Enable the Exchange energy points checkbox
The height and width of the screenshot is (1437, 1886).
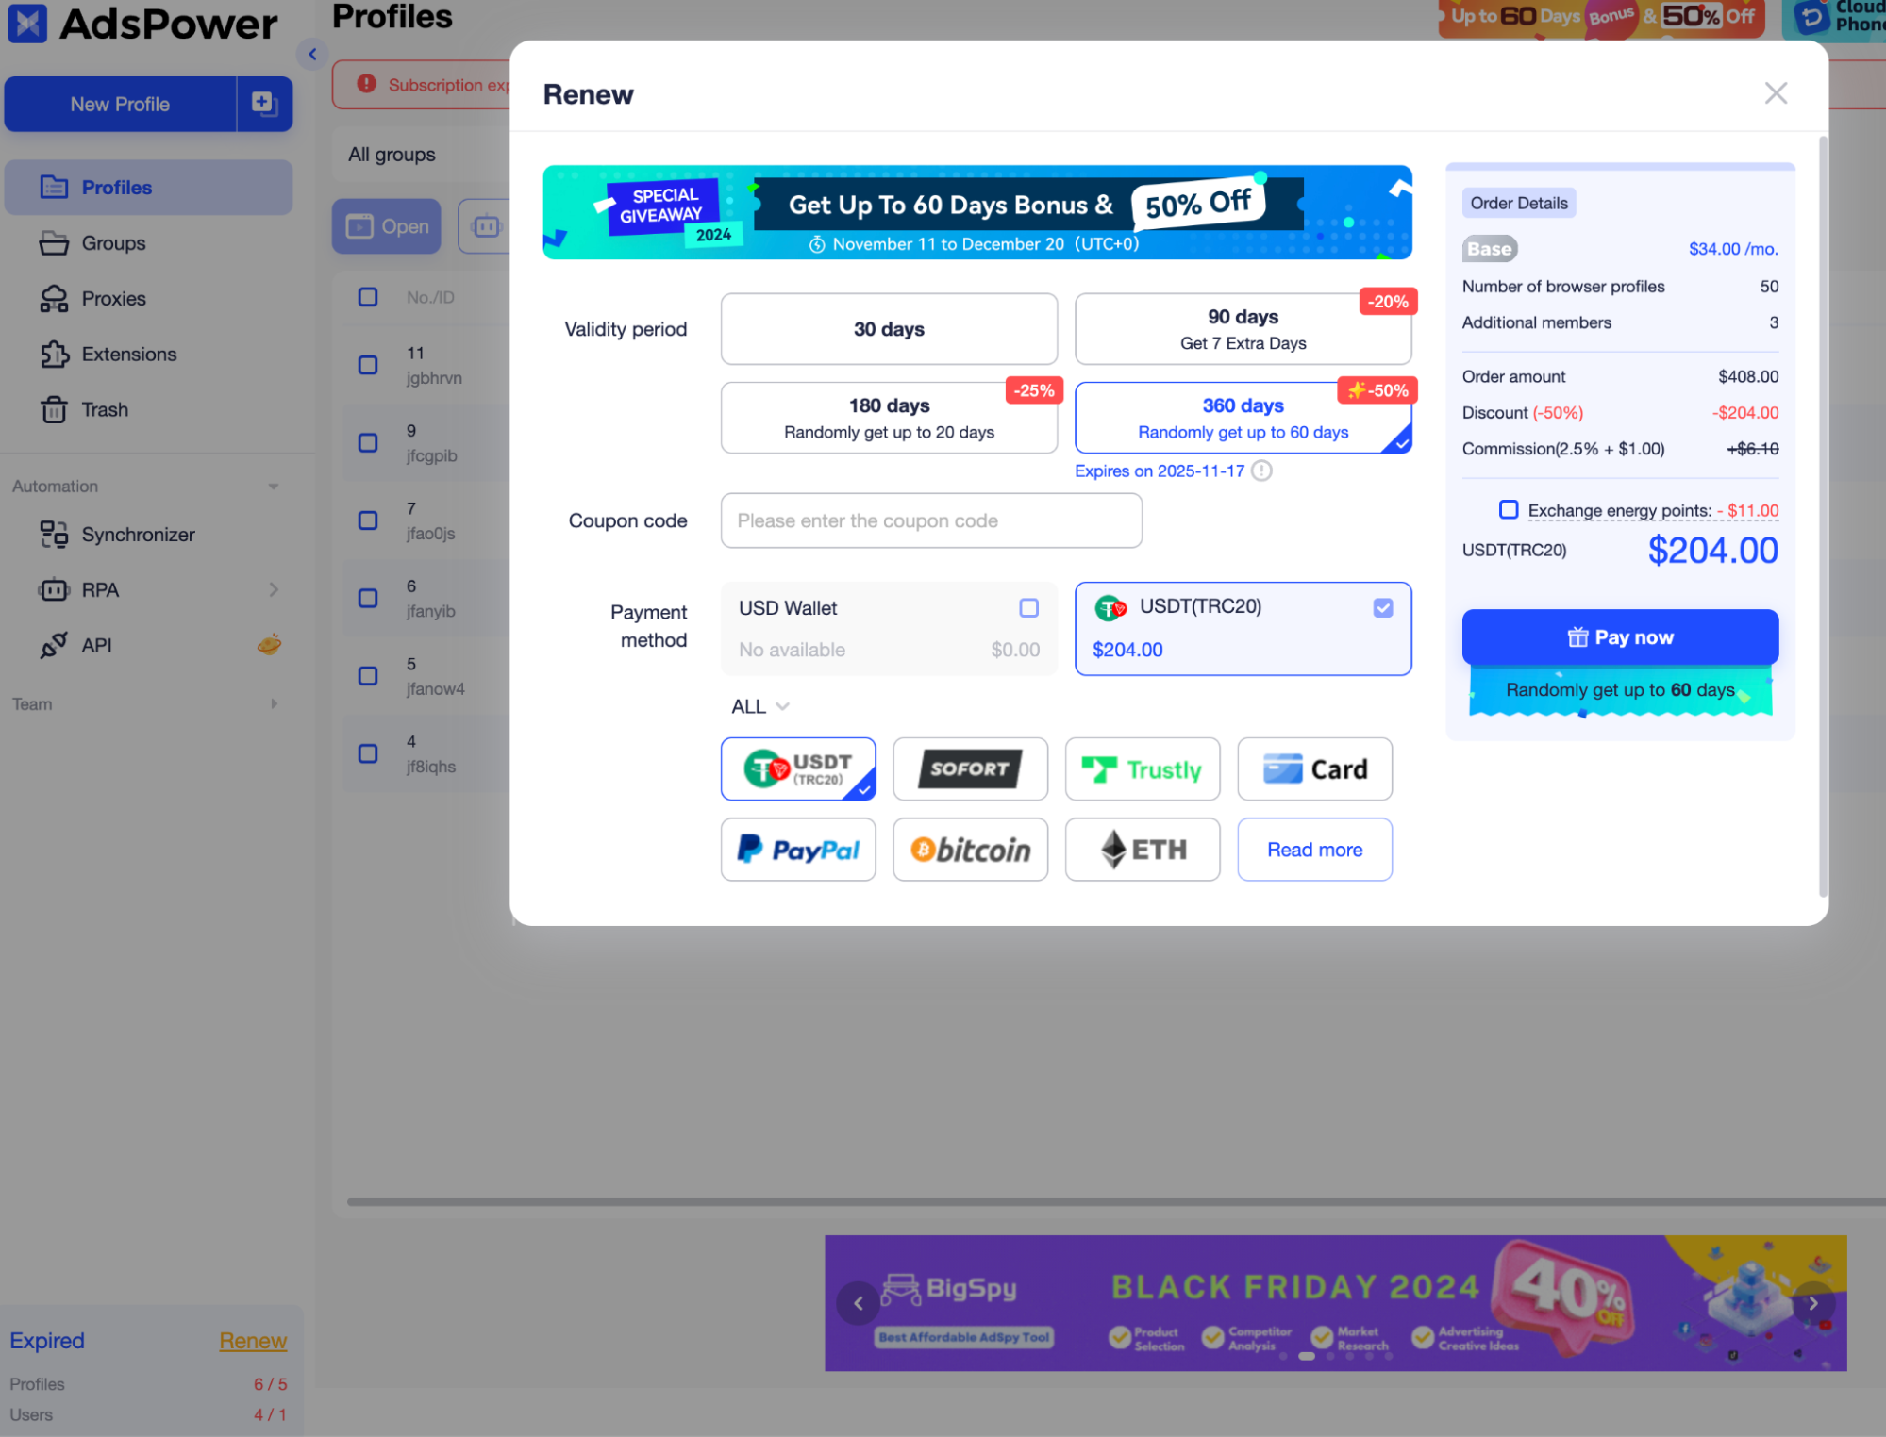(x=1509, y=510)
